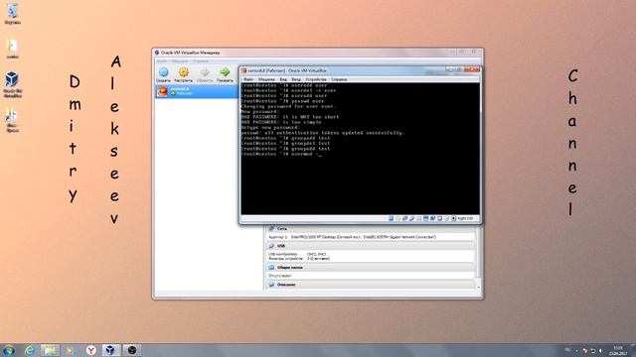Open the Машина menu in the VM window
The image size is (636, 357).
tap(266, 79)
